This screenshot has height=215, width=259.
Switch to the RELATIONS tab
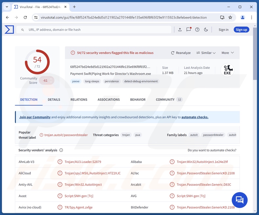tap(79, 99)
